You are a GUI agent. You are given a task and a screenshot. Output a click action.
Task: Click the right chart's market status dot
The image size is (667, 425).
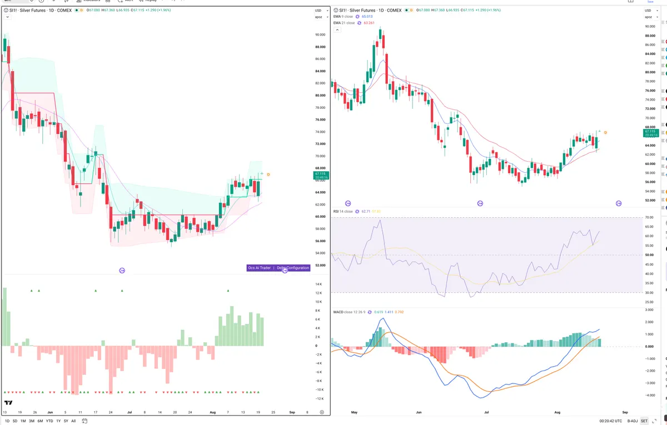(x=405, y=11)
